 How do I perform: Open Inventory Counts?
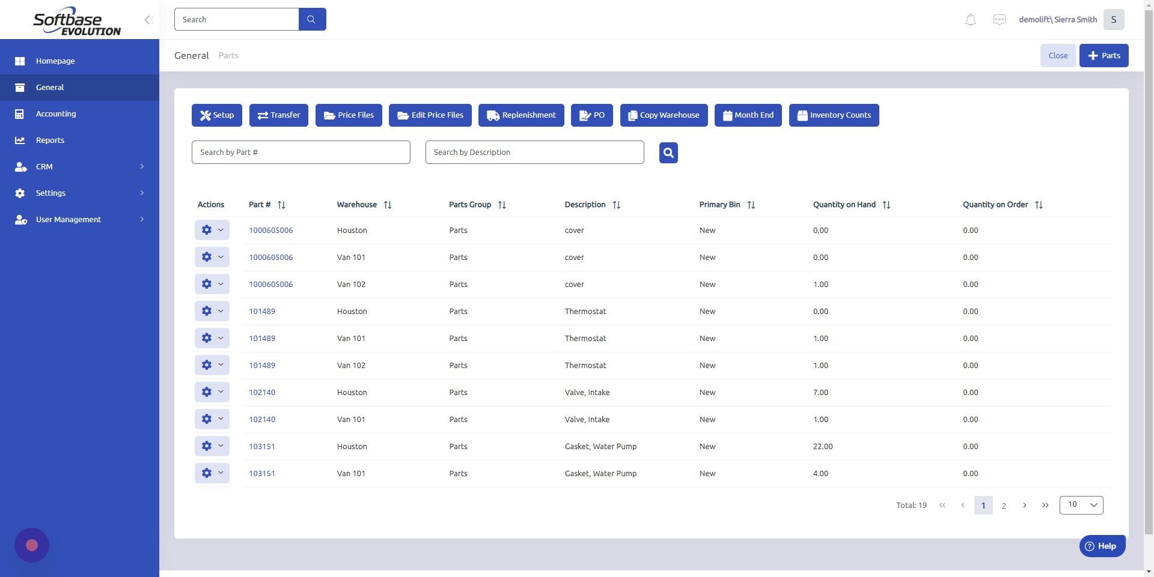[834, 115]
